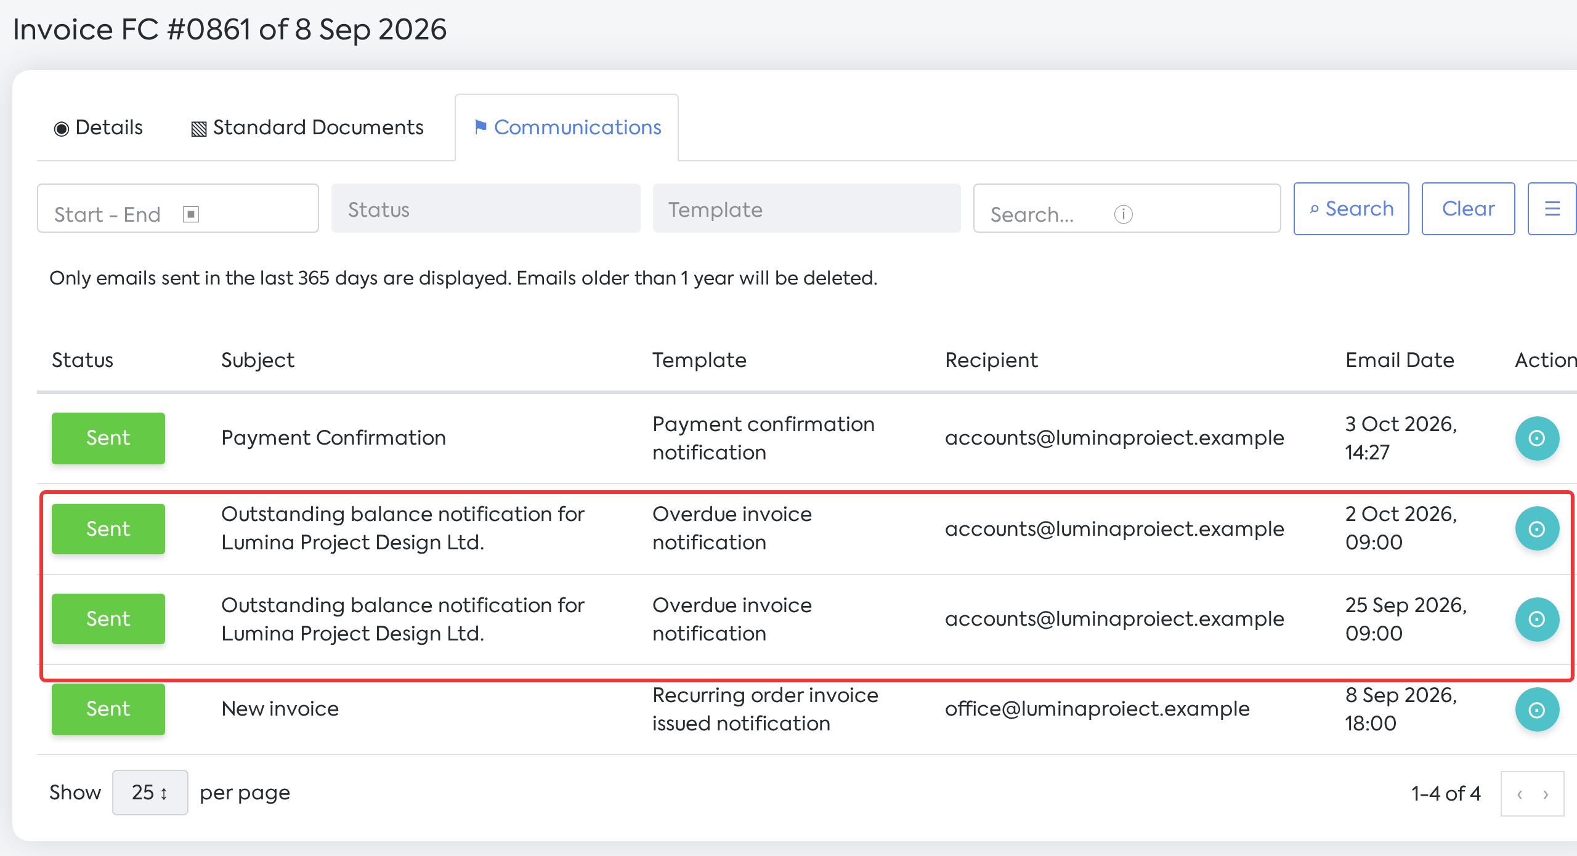Click the Recipient column header
Image resolution: width=1577 pixels, height=856 pixels.
[x=991, y=360]
